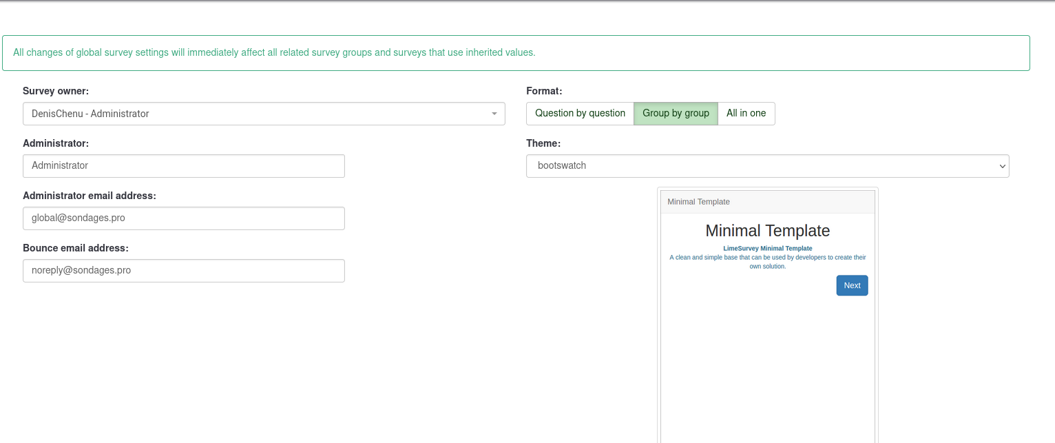Click the Bounce email address label
The height and width of the screenshot is (443, 1055).
coord(76,248)
